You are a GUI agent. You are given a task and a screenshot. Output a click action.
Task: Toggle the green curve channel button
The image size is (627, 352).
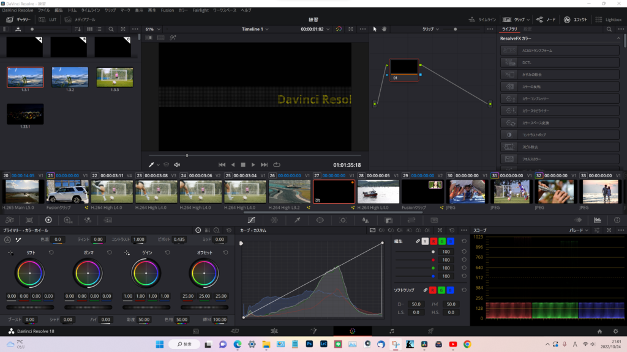click(x=442, y=241)
